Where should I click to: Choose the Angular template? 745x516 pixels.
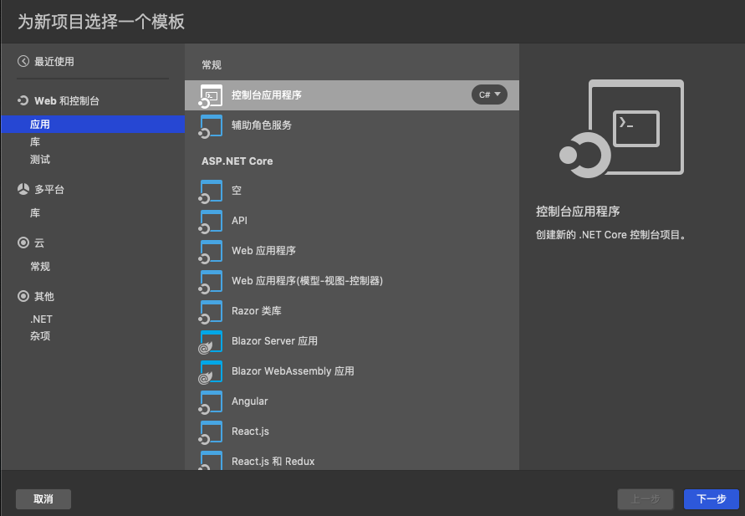point(351,401)
